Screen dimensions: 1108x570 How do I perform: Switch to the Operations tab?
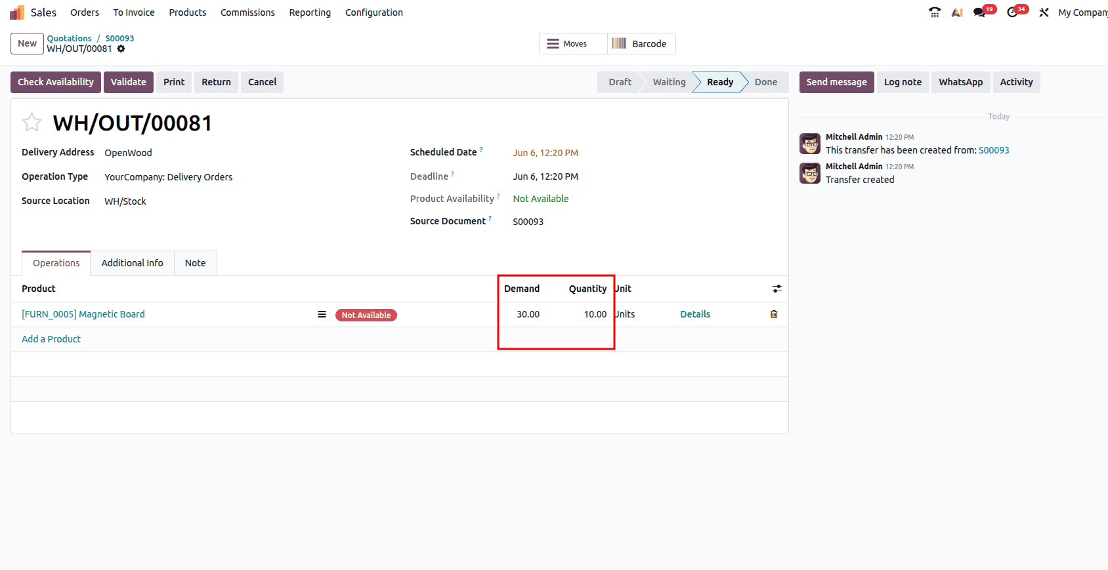[x=56, y=263]
